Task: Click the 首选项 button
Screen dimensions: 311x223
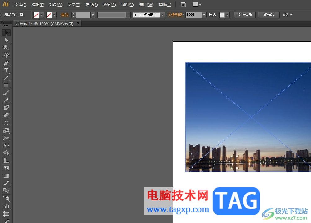Action: click(x=269, y=15)
